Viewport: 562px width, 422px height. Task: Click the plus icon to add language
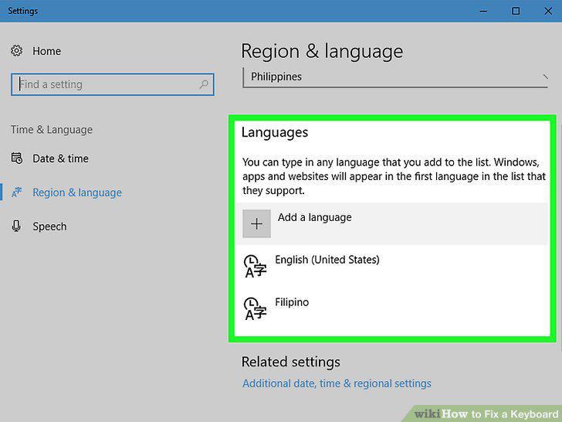tap(256, 224)
